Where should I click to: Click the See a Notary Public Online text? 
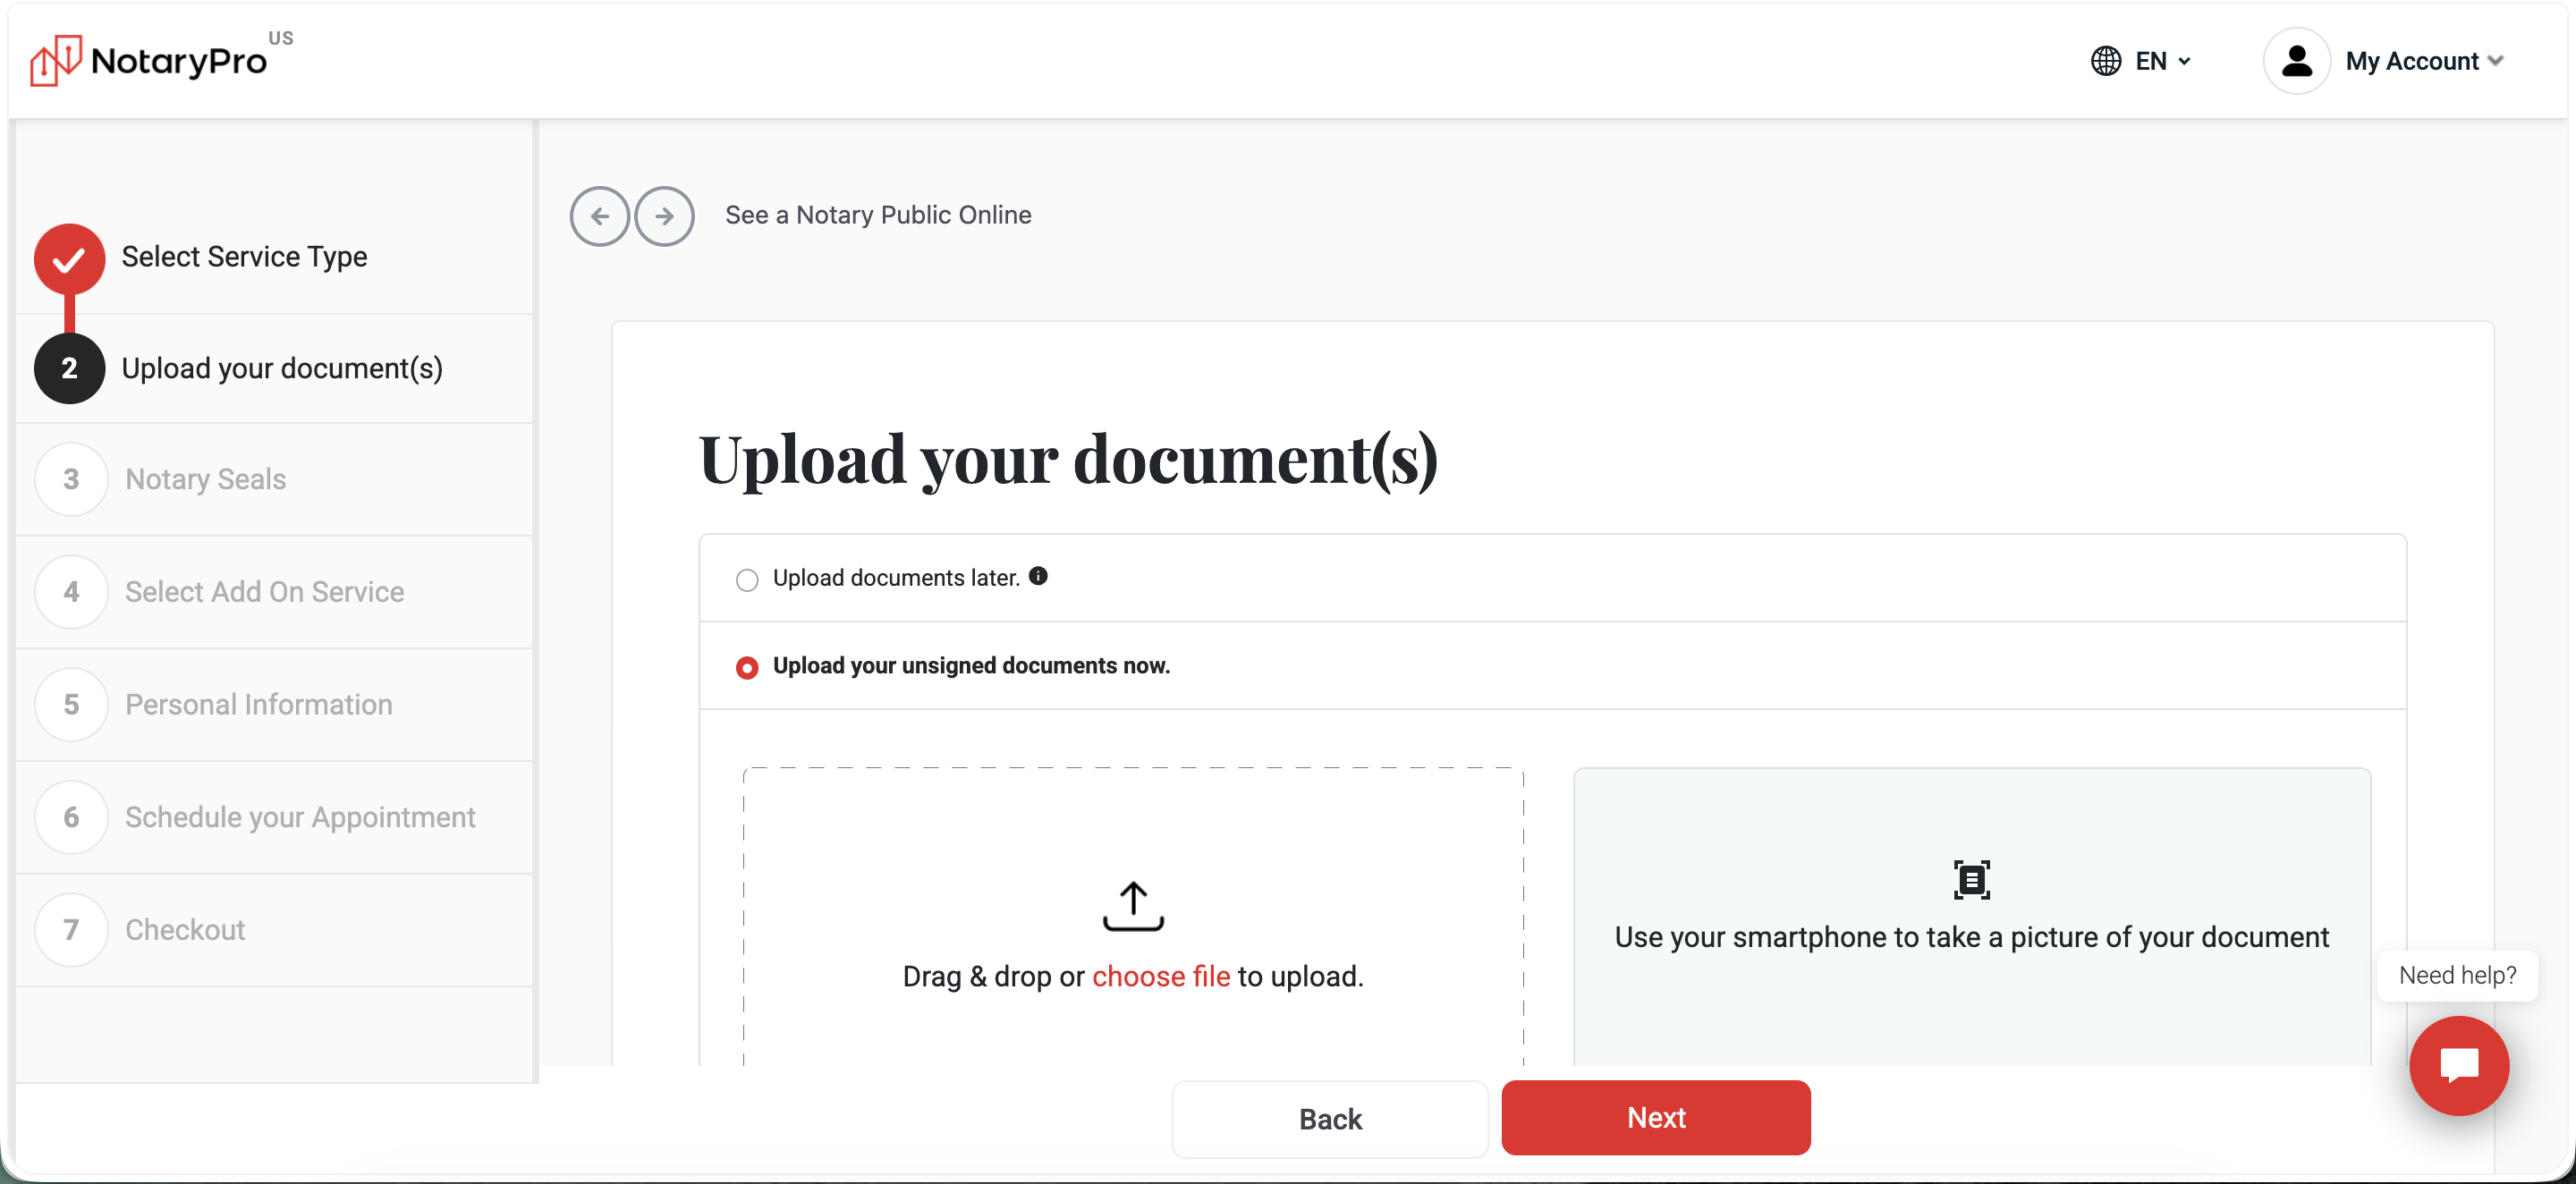(878, 215)
